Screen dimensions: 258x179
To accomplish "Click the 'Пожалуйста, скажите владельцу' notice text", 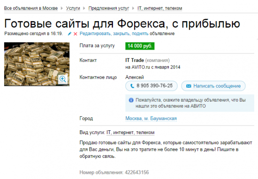I will click(x=190, y=103).
